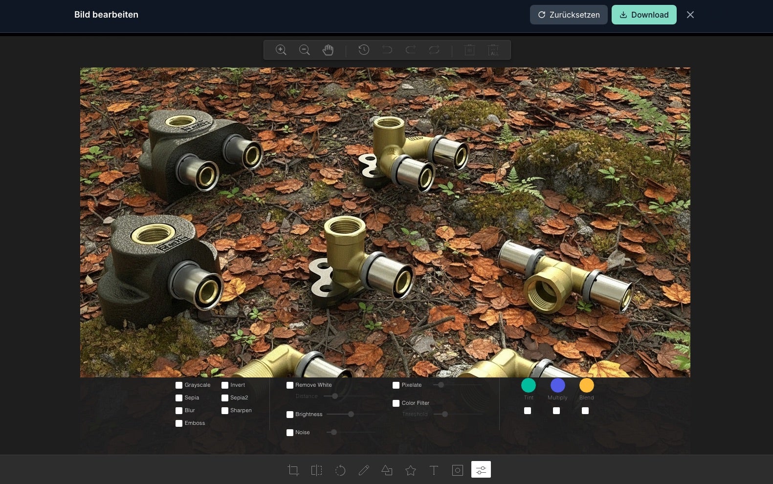The height and width of the screenshot is (484, 773).
Task: Select the crop tool
Action: (x=293, y=470)
